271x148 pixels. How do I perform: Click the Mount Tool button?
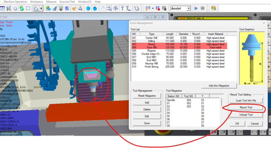click(246, 107)
